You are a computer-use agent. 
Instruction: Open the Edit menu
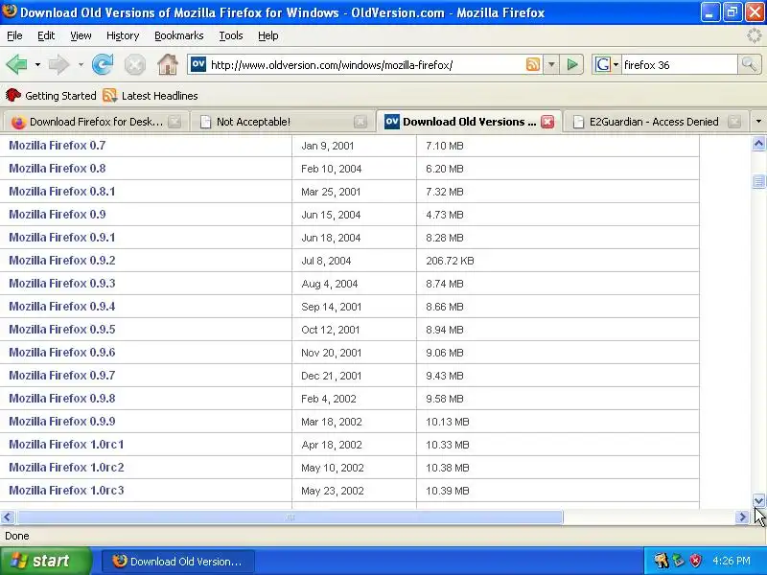coord(46,35)
